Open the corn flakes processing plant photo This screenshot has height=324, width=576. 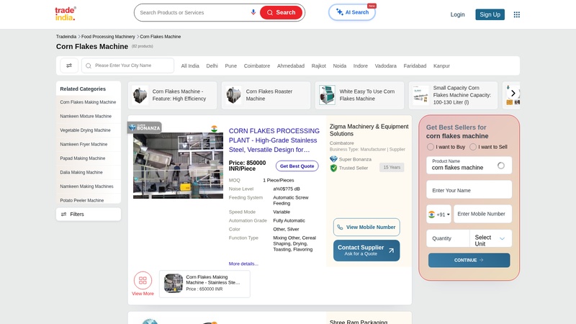tap(178, 166)
